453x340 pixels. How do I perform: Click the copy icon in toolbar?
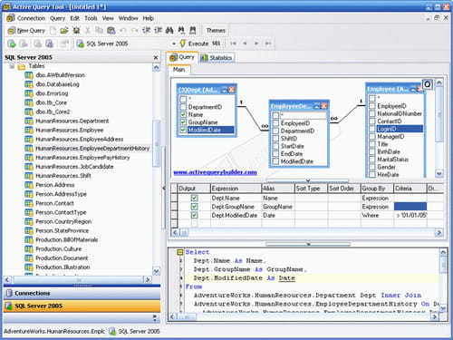[x=99, y=30]
